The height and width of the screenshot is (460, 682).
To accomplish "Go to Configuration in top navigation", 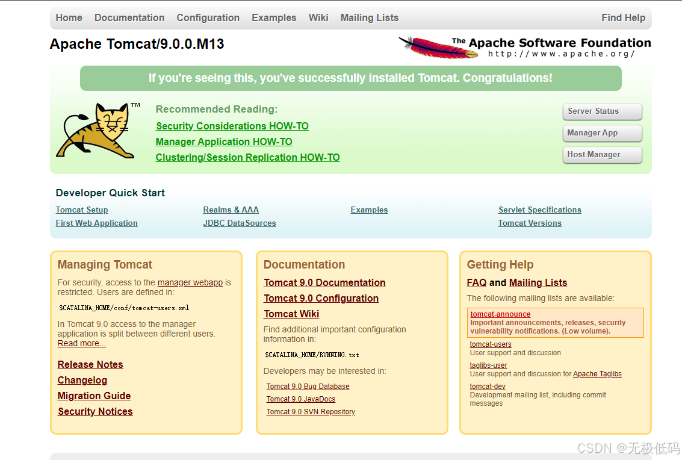I will click(x=208, y=18).
